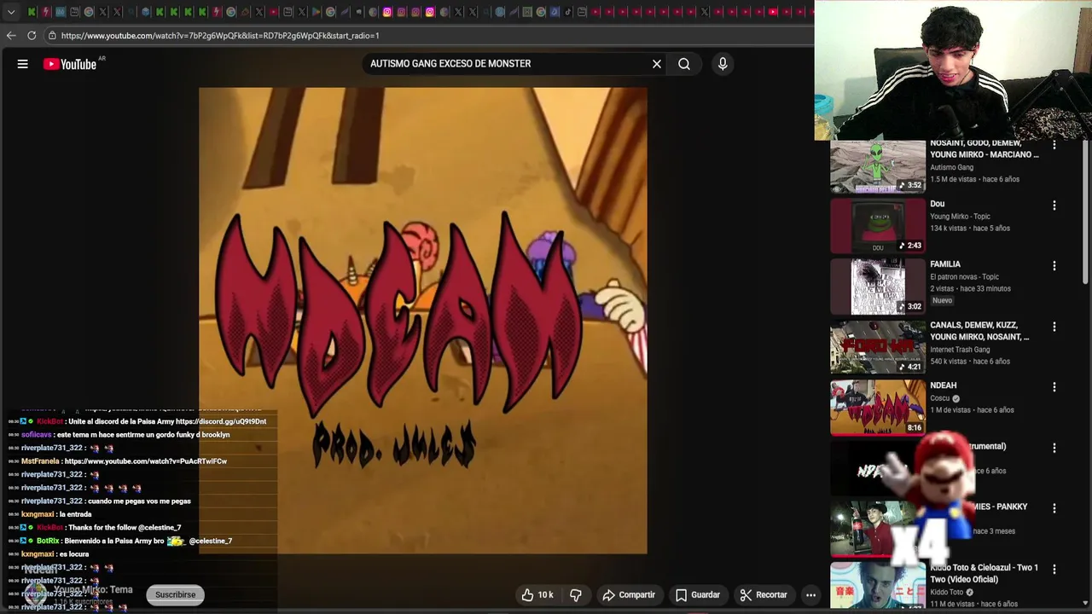Open options menu for Dou video
Image resolution: width=1092 pixels, height=614 pixels.
pos(1054,206)
